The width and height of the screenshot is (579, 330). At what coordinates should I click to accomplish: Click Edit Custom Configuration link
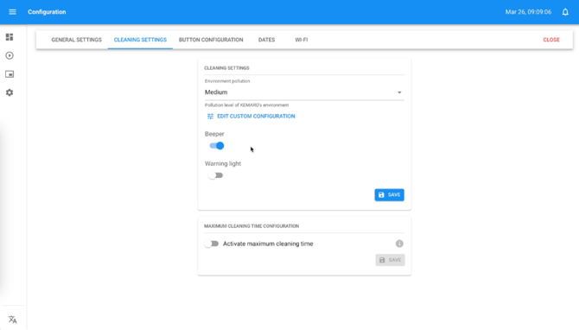click(x=251, y=117)
